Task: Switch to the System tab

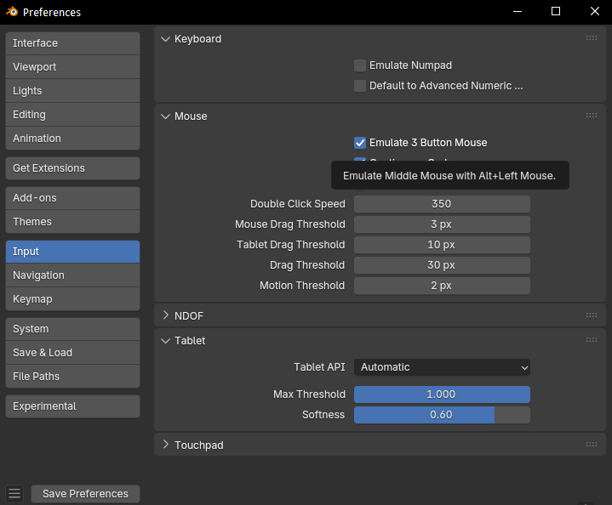Action: (72, 329)
